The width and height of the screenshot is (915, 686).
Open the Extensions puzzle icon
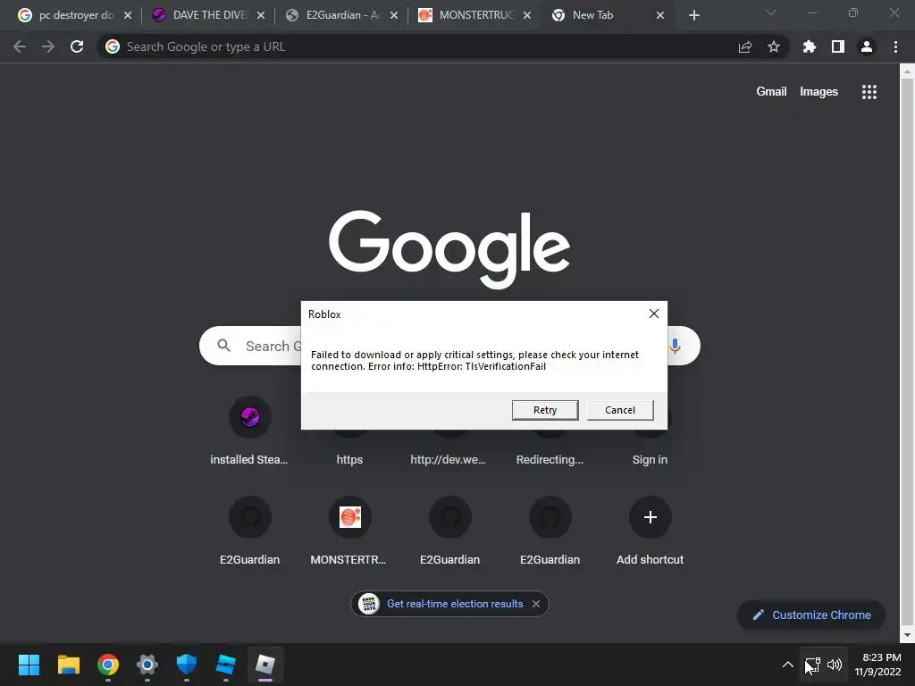[809, 46]
